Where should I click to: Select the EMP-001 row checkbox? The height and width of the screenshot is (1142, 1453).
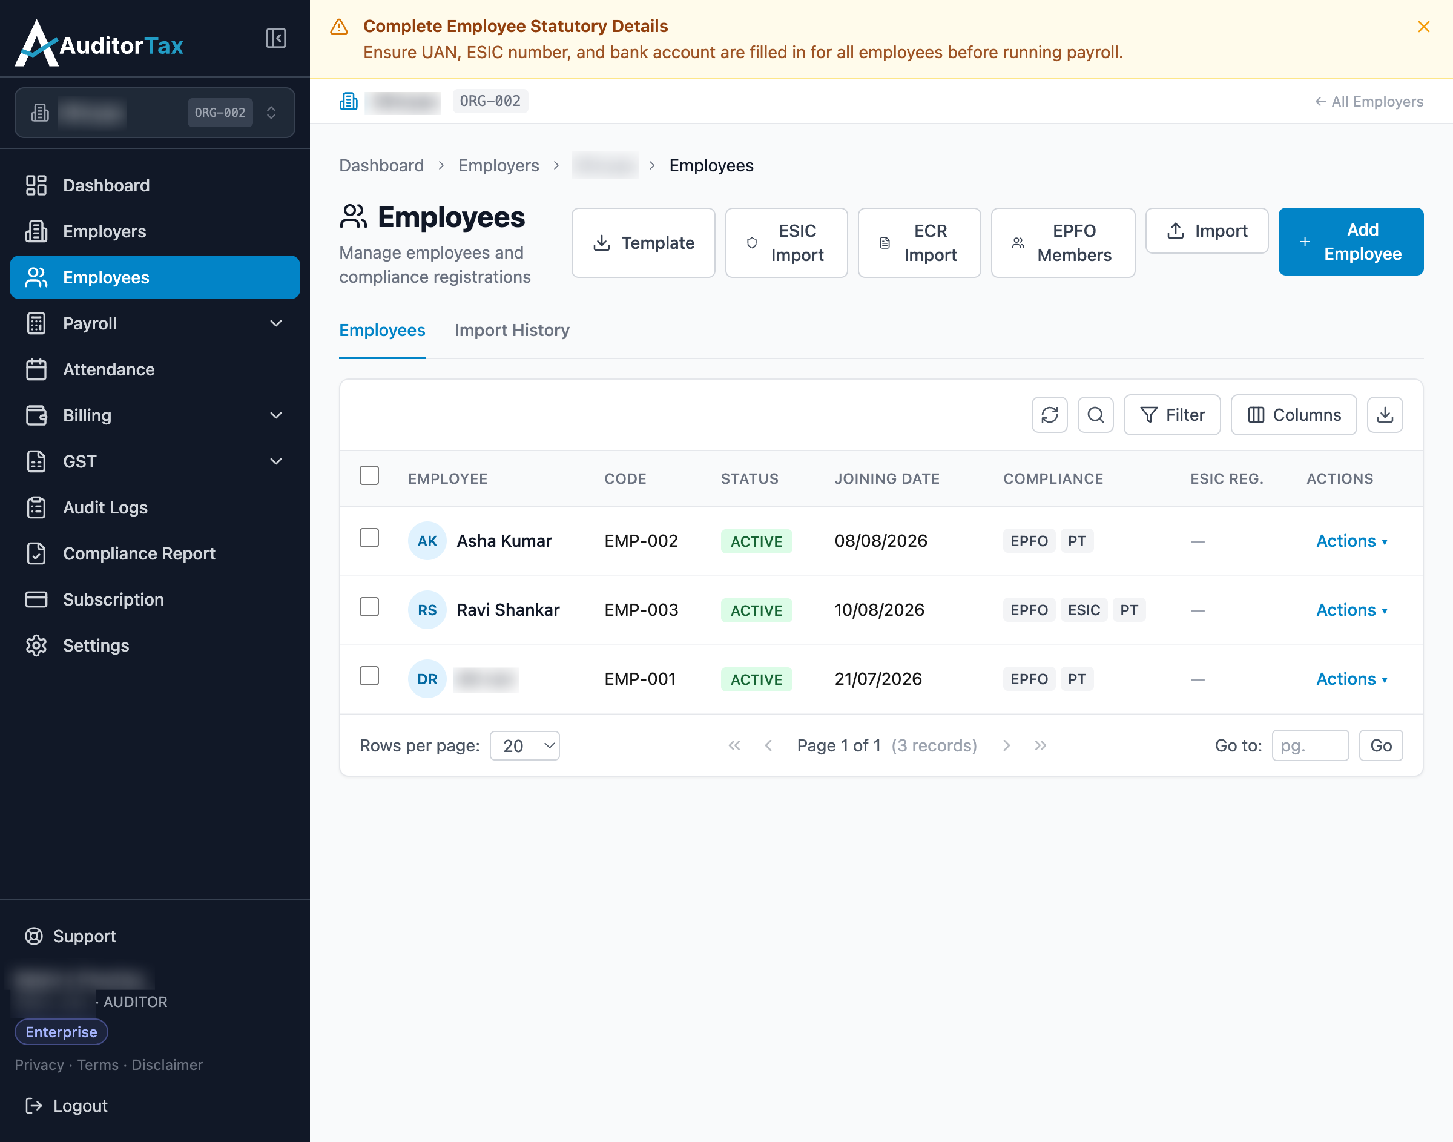click(x=369, y=676)
